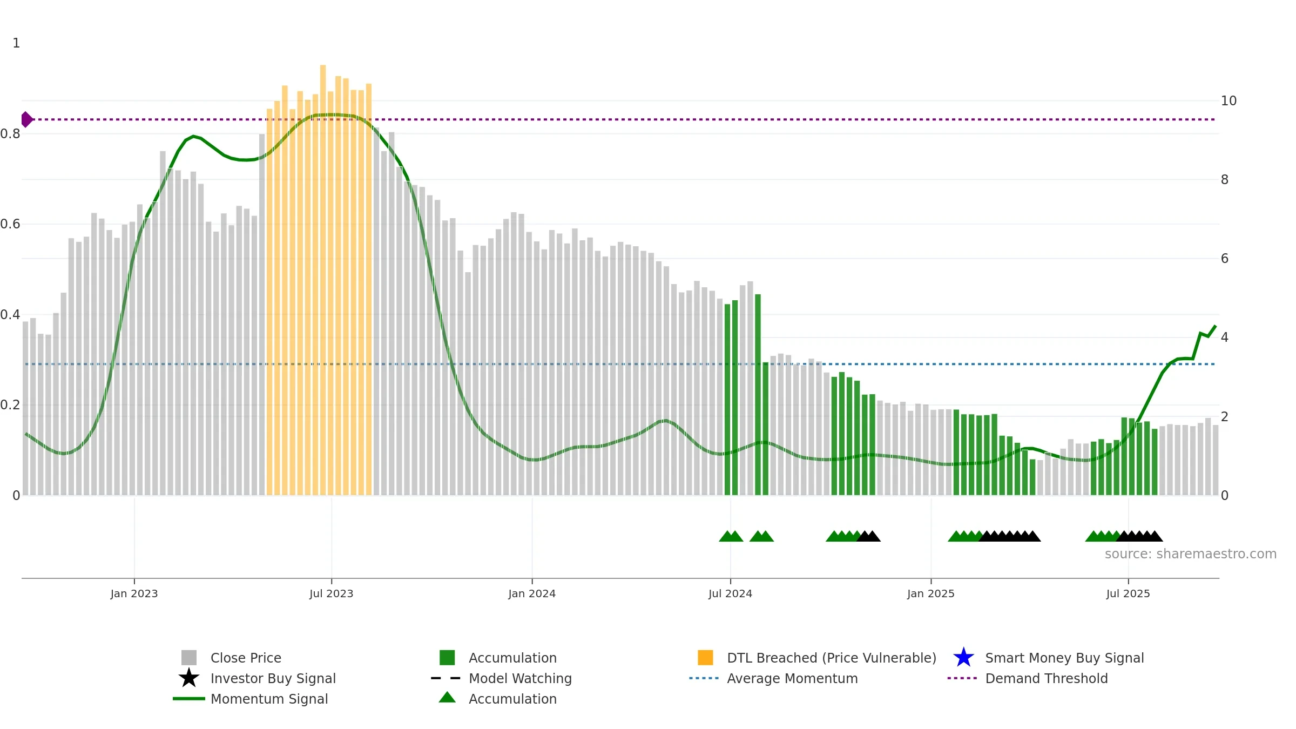Click the right axis value 8
This screenshot has height=729, width=1296.
(x=1225, y=180)
